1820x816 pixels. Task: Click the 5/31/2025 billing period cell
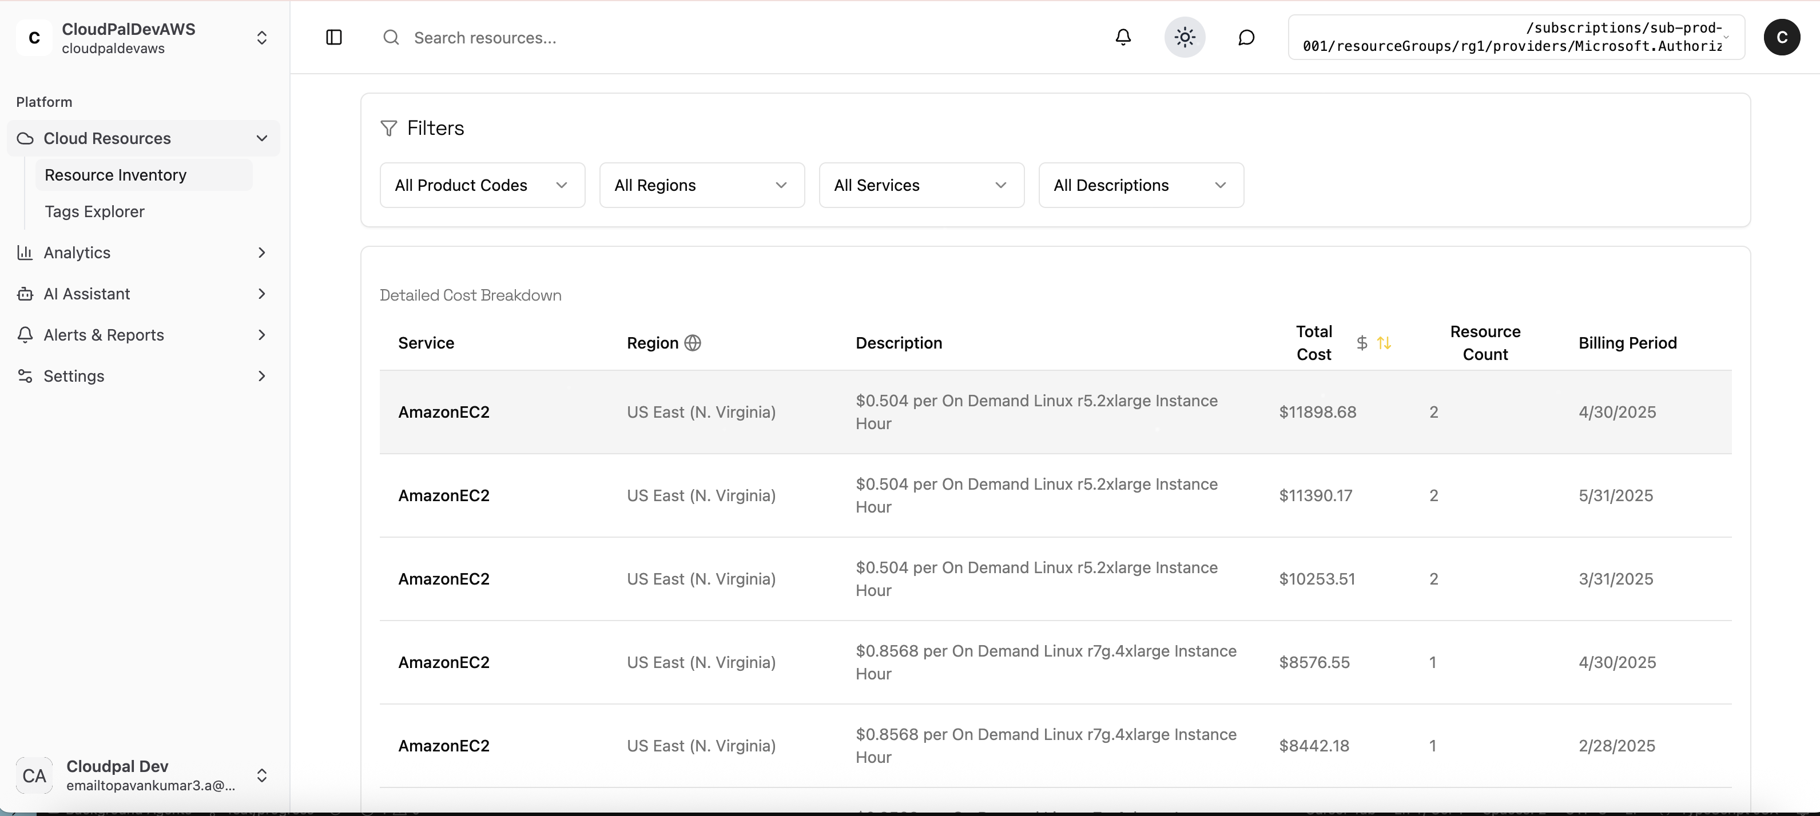(x=1616, y=495)
